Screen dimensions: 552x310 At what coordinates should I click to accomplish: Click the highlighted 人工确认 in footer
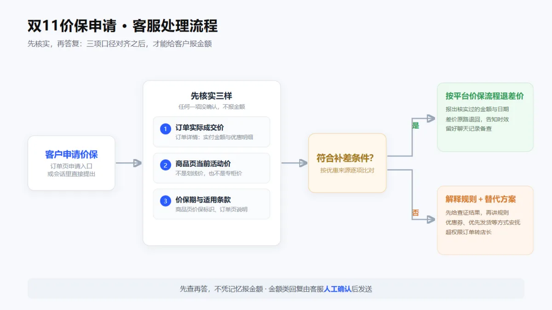point(338,289)
